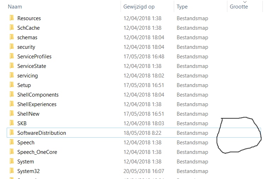Sort by the Naam column header
Viewport: 266px width, 179px height.
15,7
